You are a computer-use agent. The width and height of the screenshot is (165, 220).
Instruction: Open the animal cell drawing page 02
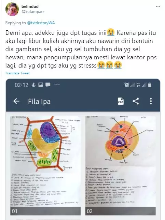pos(121,165)
